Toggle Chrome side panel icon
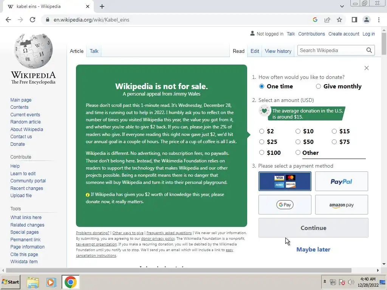Screen dimensions: 387x290 (x=354, y=20)
